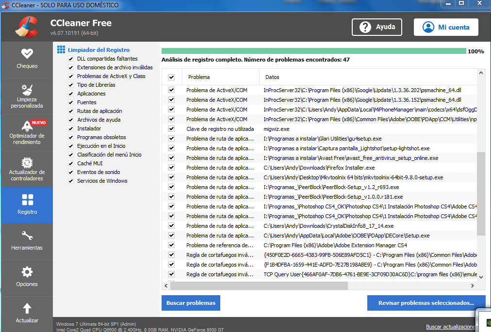The width and height of the screenshot is (491, 332).
Task: Toggle DLL compartidas faltantes checkbox
Action: click(x=71, y=59)
